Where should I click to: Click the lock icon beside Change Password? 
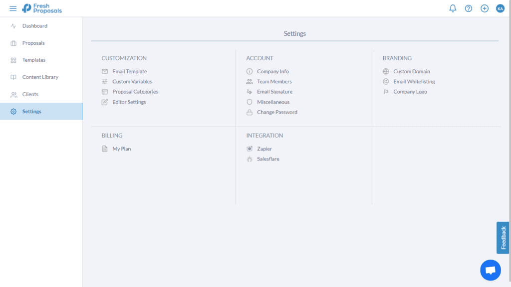[250, 112]
